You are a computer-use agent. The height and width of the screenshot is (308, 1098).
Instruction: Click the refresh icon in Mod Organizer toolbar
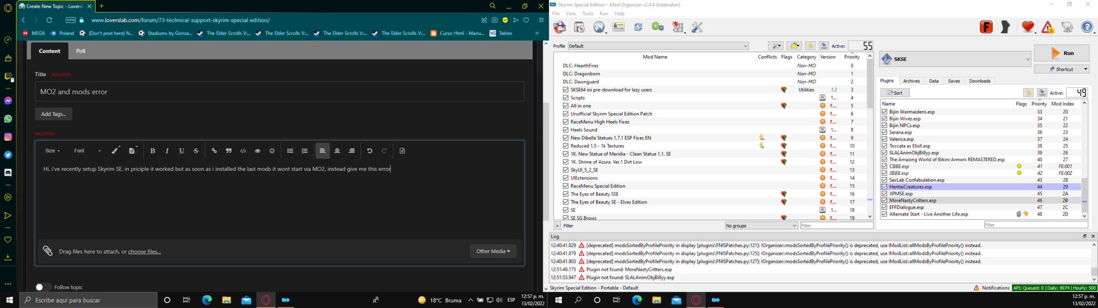click(x=638, y=27)
